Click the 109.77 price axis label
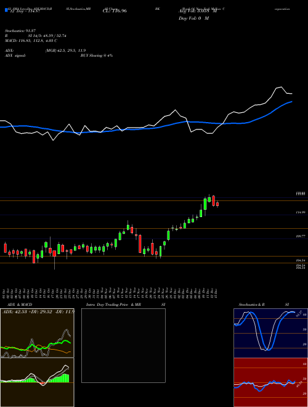Screen dimensions: 308x407 pos(301,236)
